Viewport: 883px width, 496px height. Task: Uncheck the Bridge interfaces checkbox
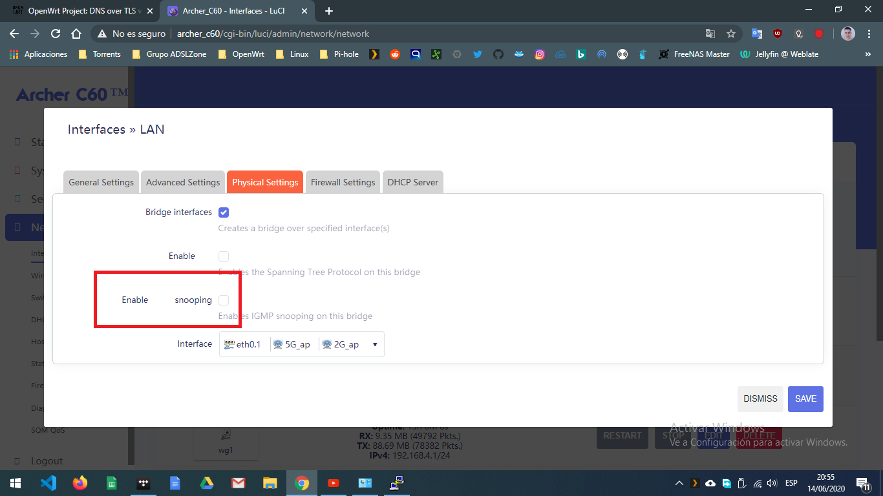[223, 212]
